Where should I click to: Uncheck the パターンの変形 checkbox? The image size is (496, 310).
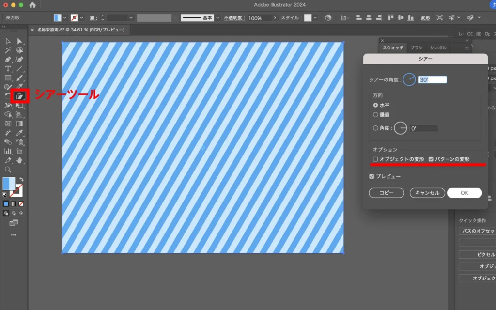pos(431,159)
